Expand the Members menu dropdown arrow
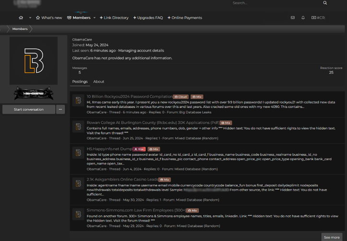The image size is (347, 241). point(95,18)
